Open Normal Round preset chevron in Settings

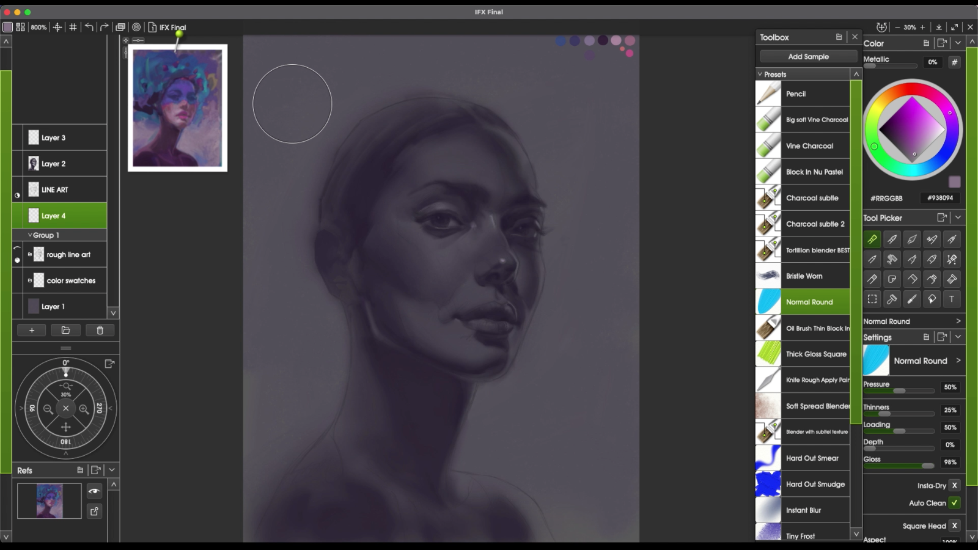pyautogui.click(x=958, y=361)
